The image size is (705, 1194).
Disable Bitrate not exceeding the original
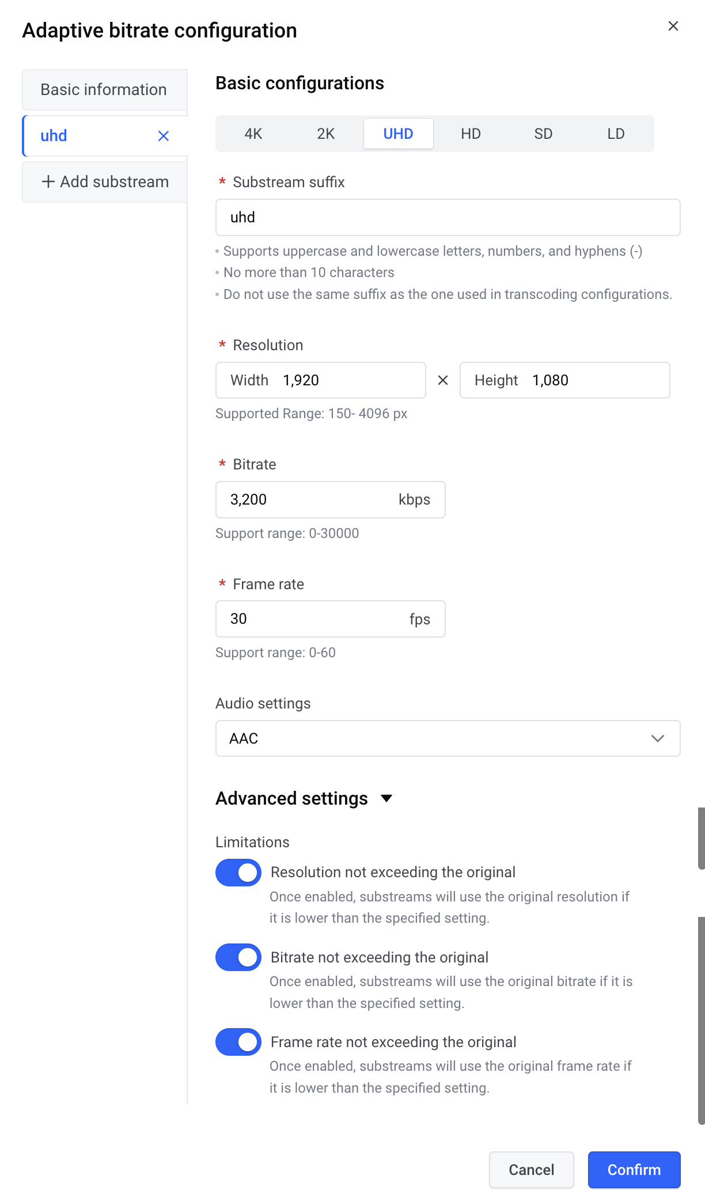238,957
